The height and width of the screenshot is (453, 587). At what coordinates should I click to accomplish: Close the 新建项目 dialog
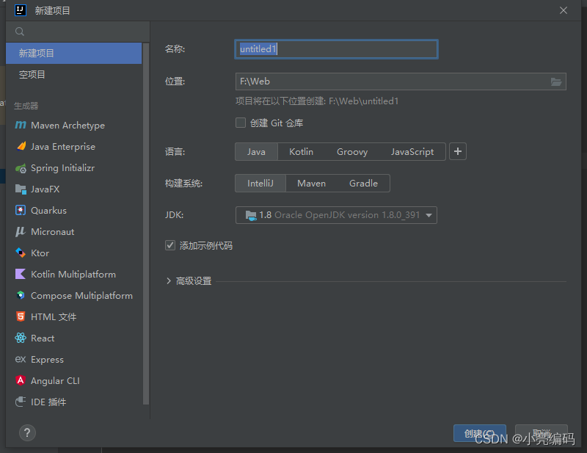564,10
